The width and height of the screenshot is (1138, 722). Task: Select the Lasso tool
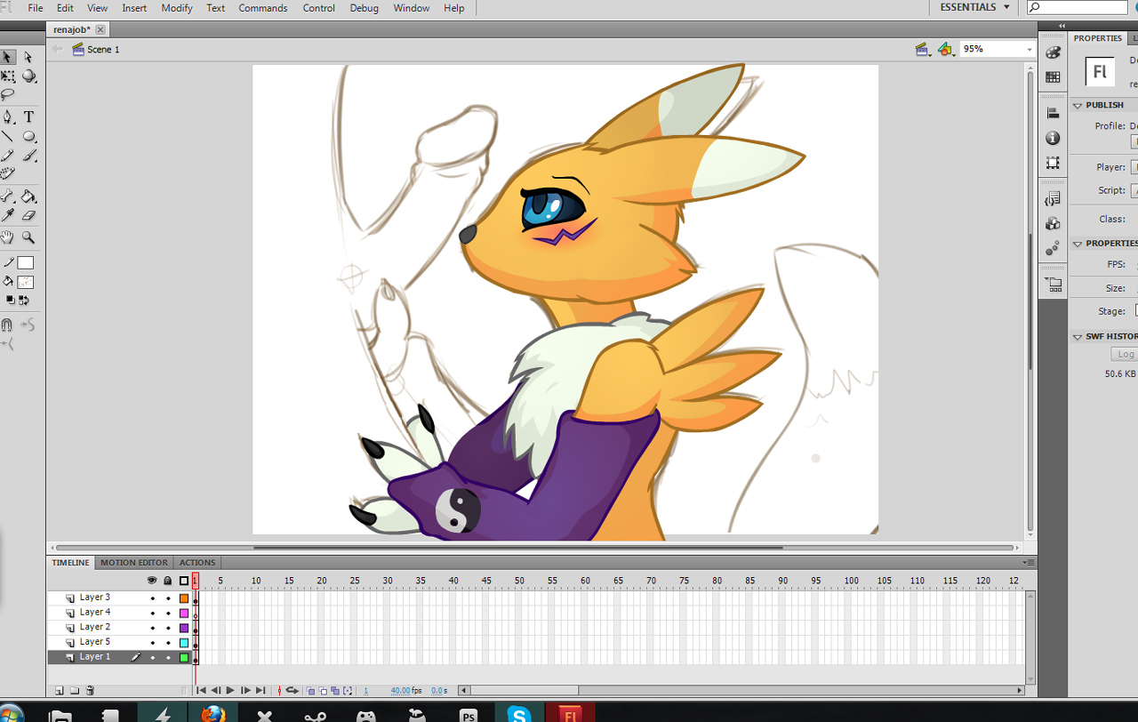pyautogui.click(x=8, y=94)
